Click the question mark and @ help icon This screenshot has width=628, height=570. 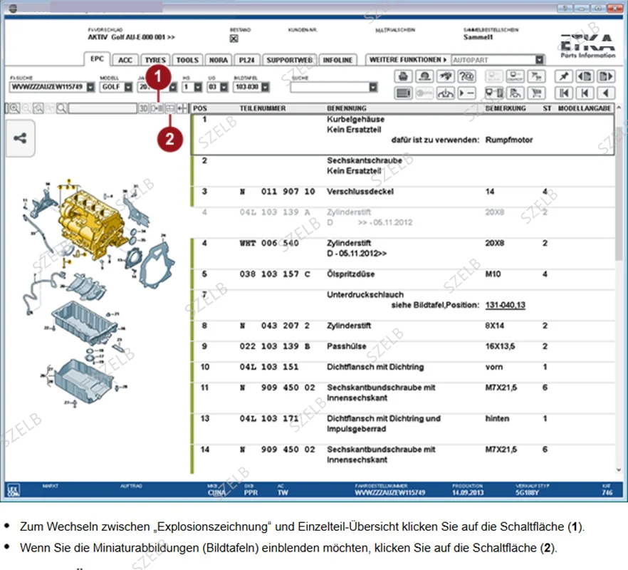click(x=466, y=76)
